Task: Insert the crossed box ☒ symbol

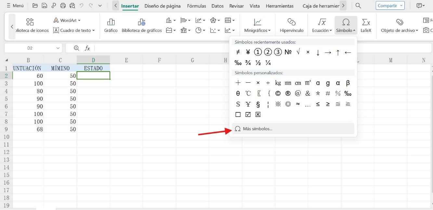Action: [x=258, y=115]
